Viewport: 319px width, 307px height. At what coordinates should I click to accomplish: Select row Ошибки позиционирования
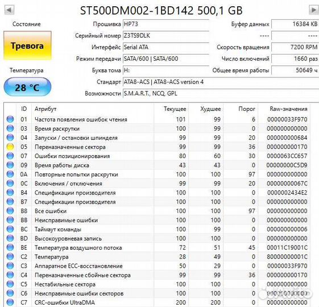(157, 156)
